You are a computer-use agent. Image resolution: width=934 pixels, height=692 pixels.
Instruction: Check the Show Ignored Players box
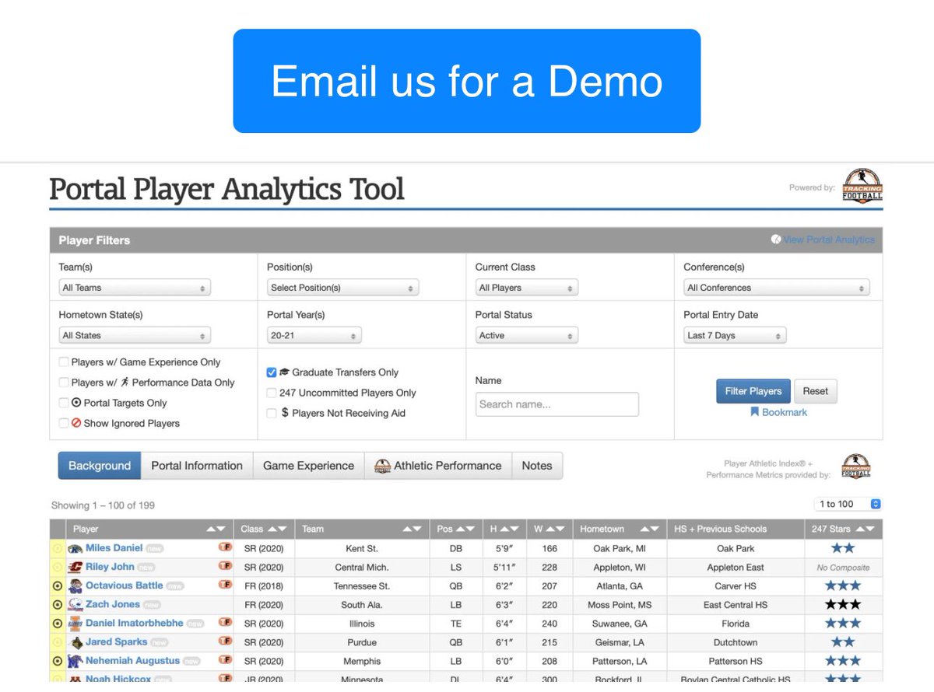(x=64, y=423)
